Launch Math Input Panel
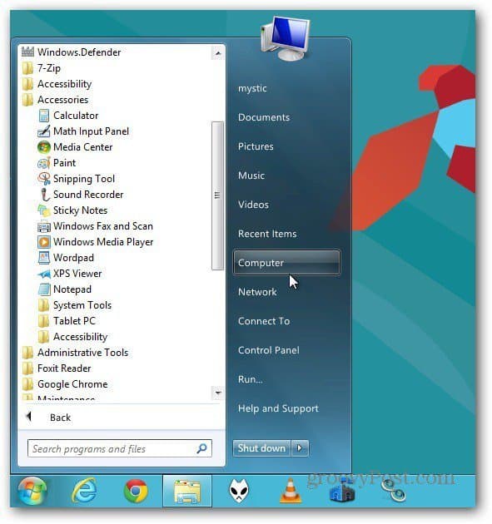The width and height of the screenshot is (492, 524). pos(83,131)
